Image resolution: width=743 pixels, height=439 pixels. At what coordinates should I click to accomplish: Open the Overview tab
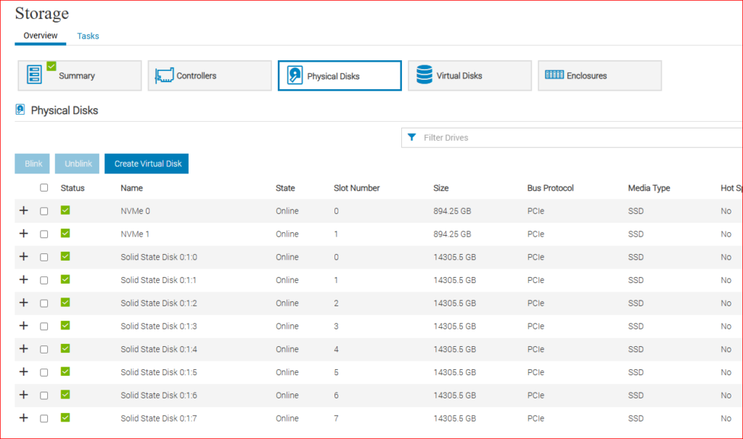pyautogui.click(x=41, y=36)
